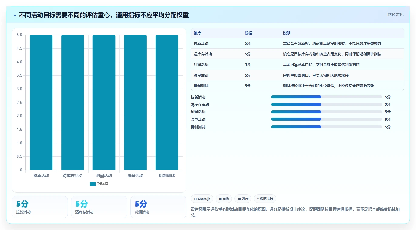416x230 pixels.
Task: Click the 机制测试 x-axis label
Action: (167, 176)
